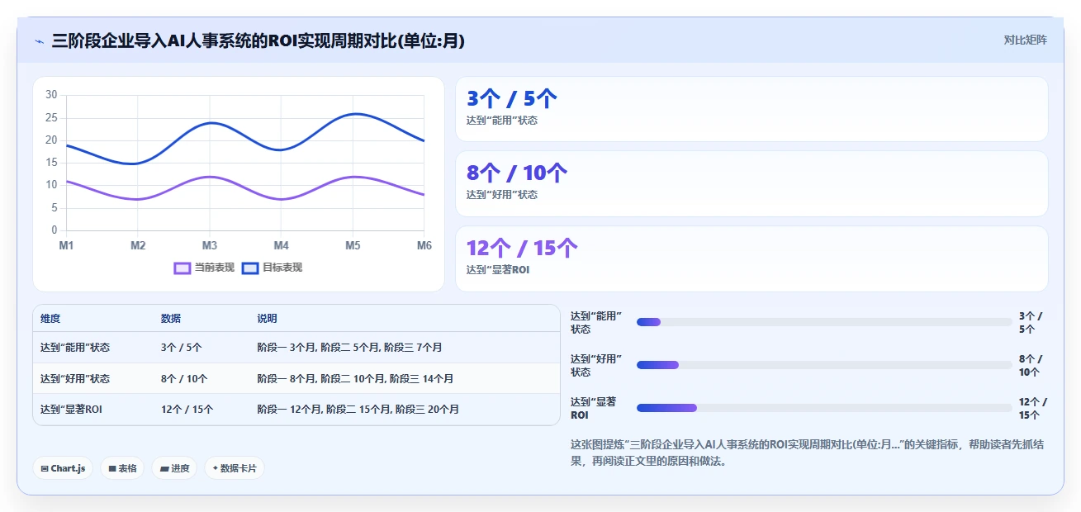Click cell 阶段一 3个月, 阶段二 5个月, 阶段三 7个月
Viewport: 1081px width, 512px height.
point(350,348)
